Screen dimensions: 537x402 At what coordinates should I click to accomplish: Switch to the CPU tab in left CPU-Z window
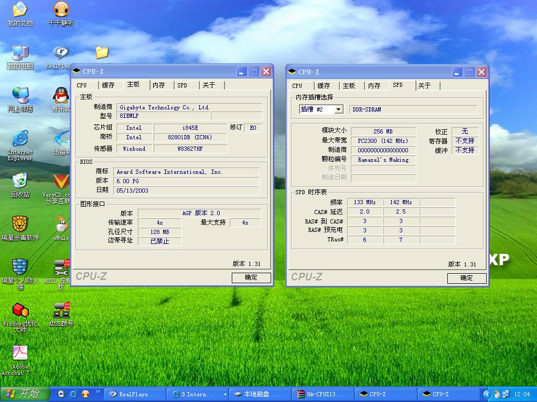coord(82,85)
